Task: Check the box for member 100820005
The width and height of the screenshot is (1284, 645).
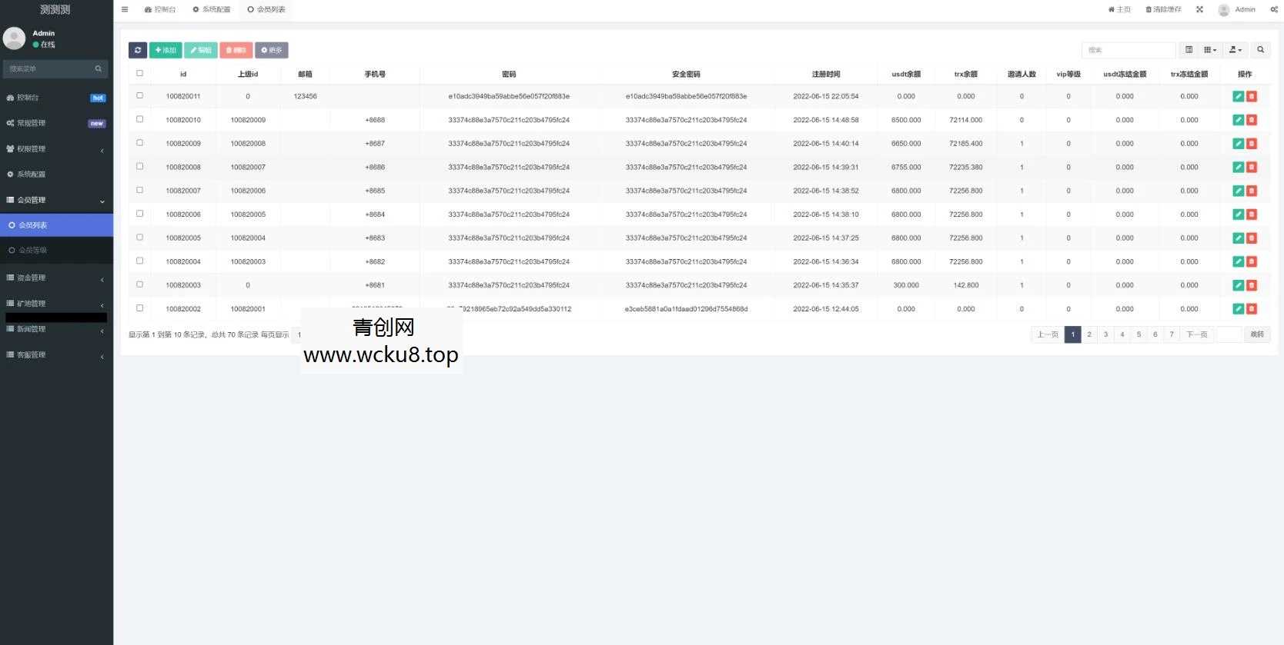Action: tap(139, 237)
